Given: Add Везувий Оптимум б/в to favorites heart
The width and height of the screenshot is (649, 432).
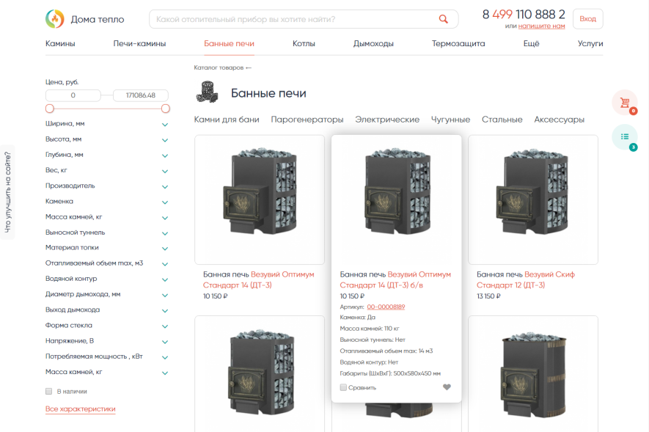Looking at the screenshot, I should 447,387.
